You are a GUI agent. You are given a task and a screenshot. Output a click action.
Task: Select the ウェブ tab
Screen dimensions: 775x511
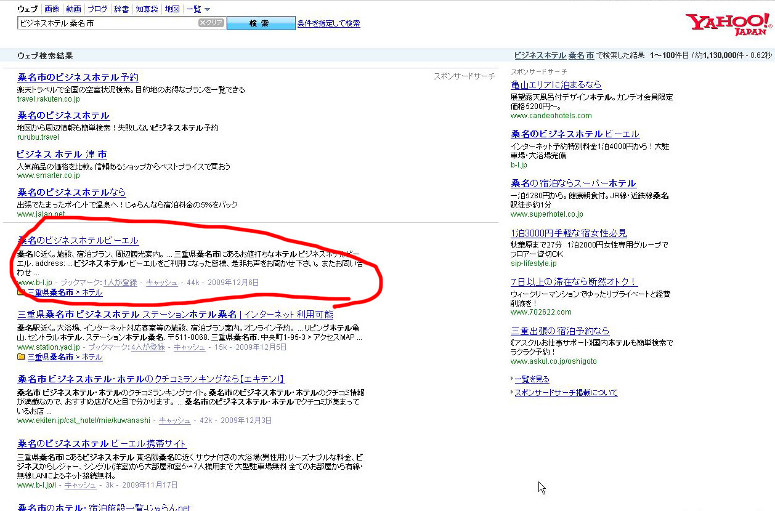click(x=27, y=9)
